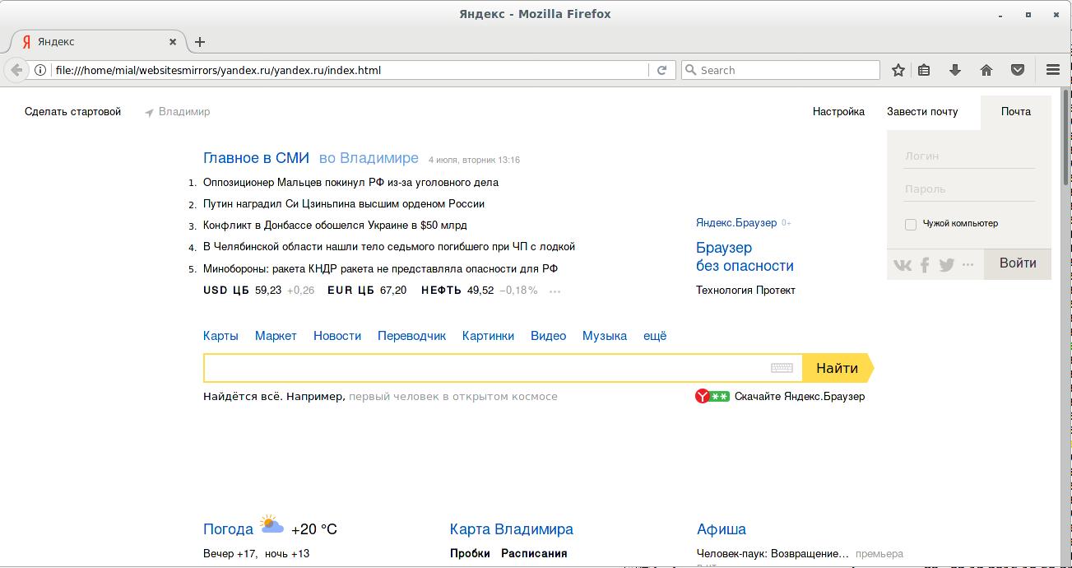Sign in with the Twitter icon
The image size is (1072, 568).
point(947,265)
